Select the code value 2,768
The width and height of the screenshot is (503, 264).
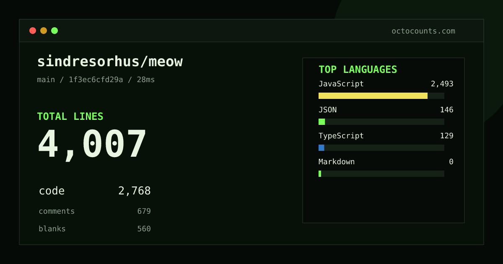135,191
